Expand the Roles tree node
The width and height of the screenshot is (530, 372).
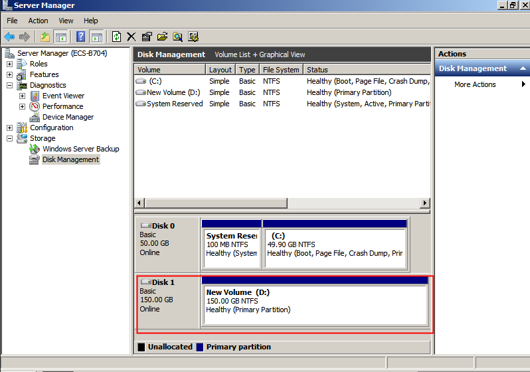9,64
